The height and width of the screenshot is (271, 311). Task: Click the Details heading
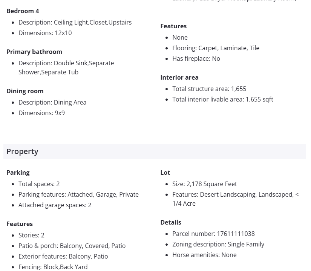[x=171, y=222]
